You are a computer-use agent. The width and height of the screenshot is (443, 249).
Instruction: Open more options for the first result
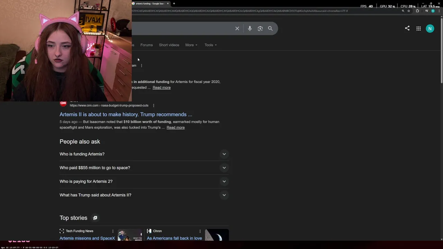click(x=141, y=65)
